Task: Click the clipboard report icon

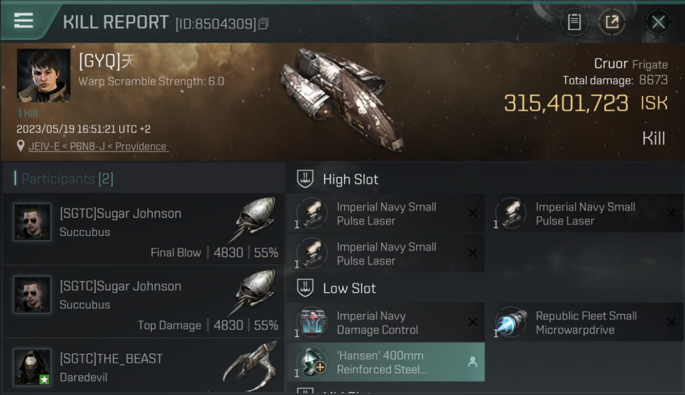Action: click(x=574, y=22)
